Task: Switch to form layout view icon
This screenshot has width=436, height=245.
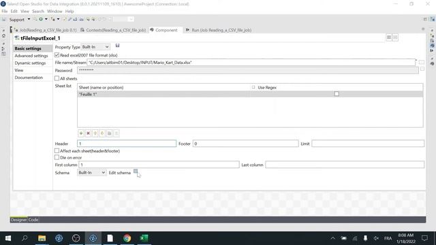Action: point(395,37)
